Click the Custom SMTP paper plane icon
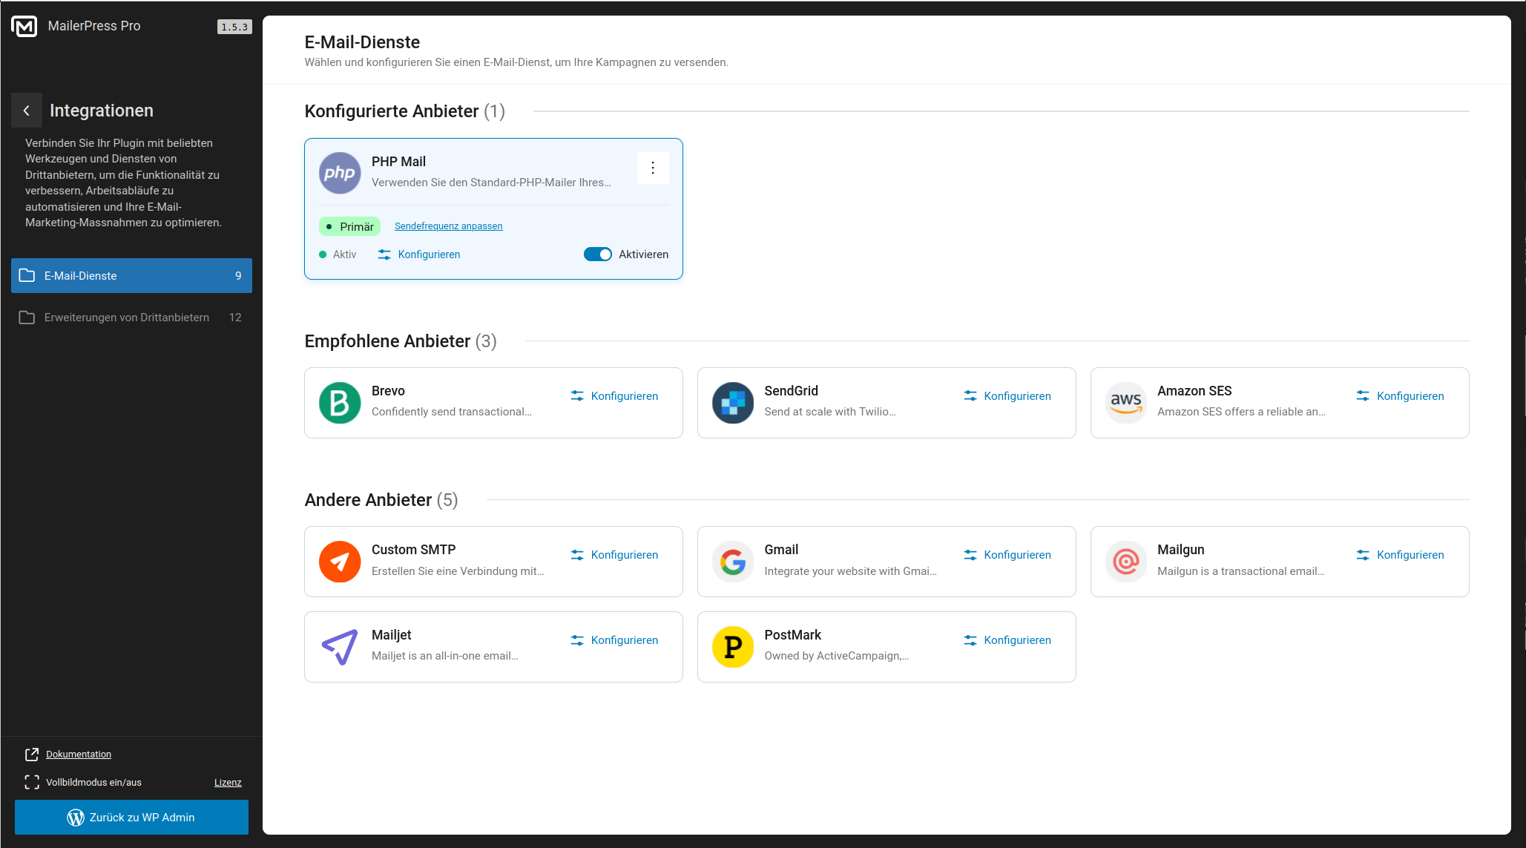This screenshot has height=848, width=1526. pyautogui.click(x=340, y=562)
